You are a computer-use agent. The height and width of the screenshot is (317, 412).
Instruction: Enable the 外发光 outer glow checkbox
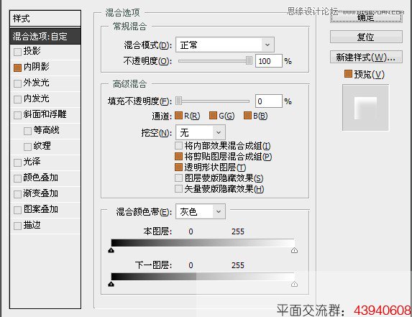(17, 83)
